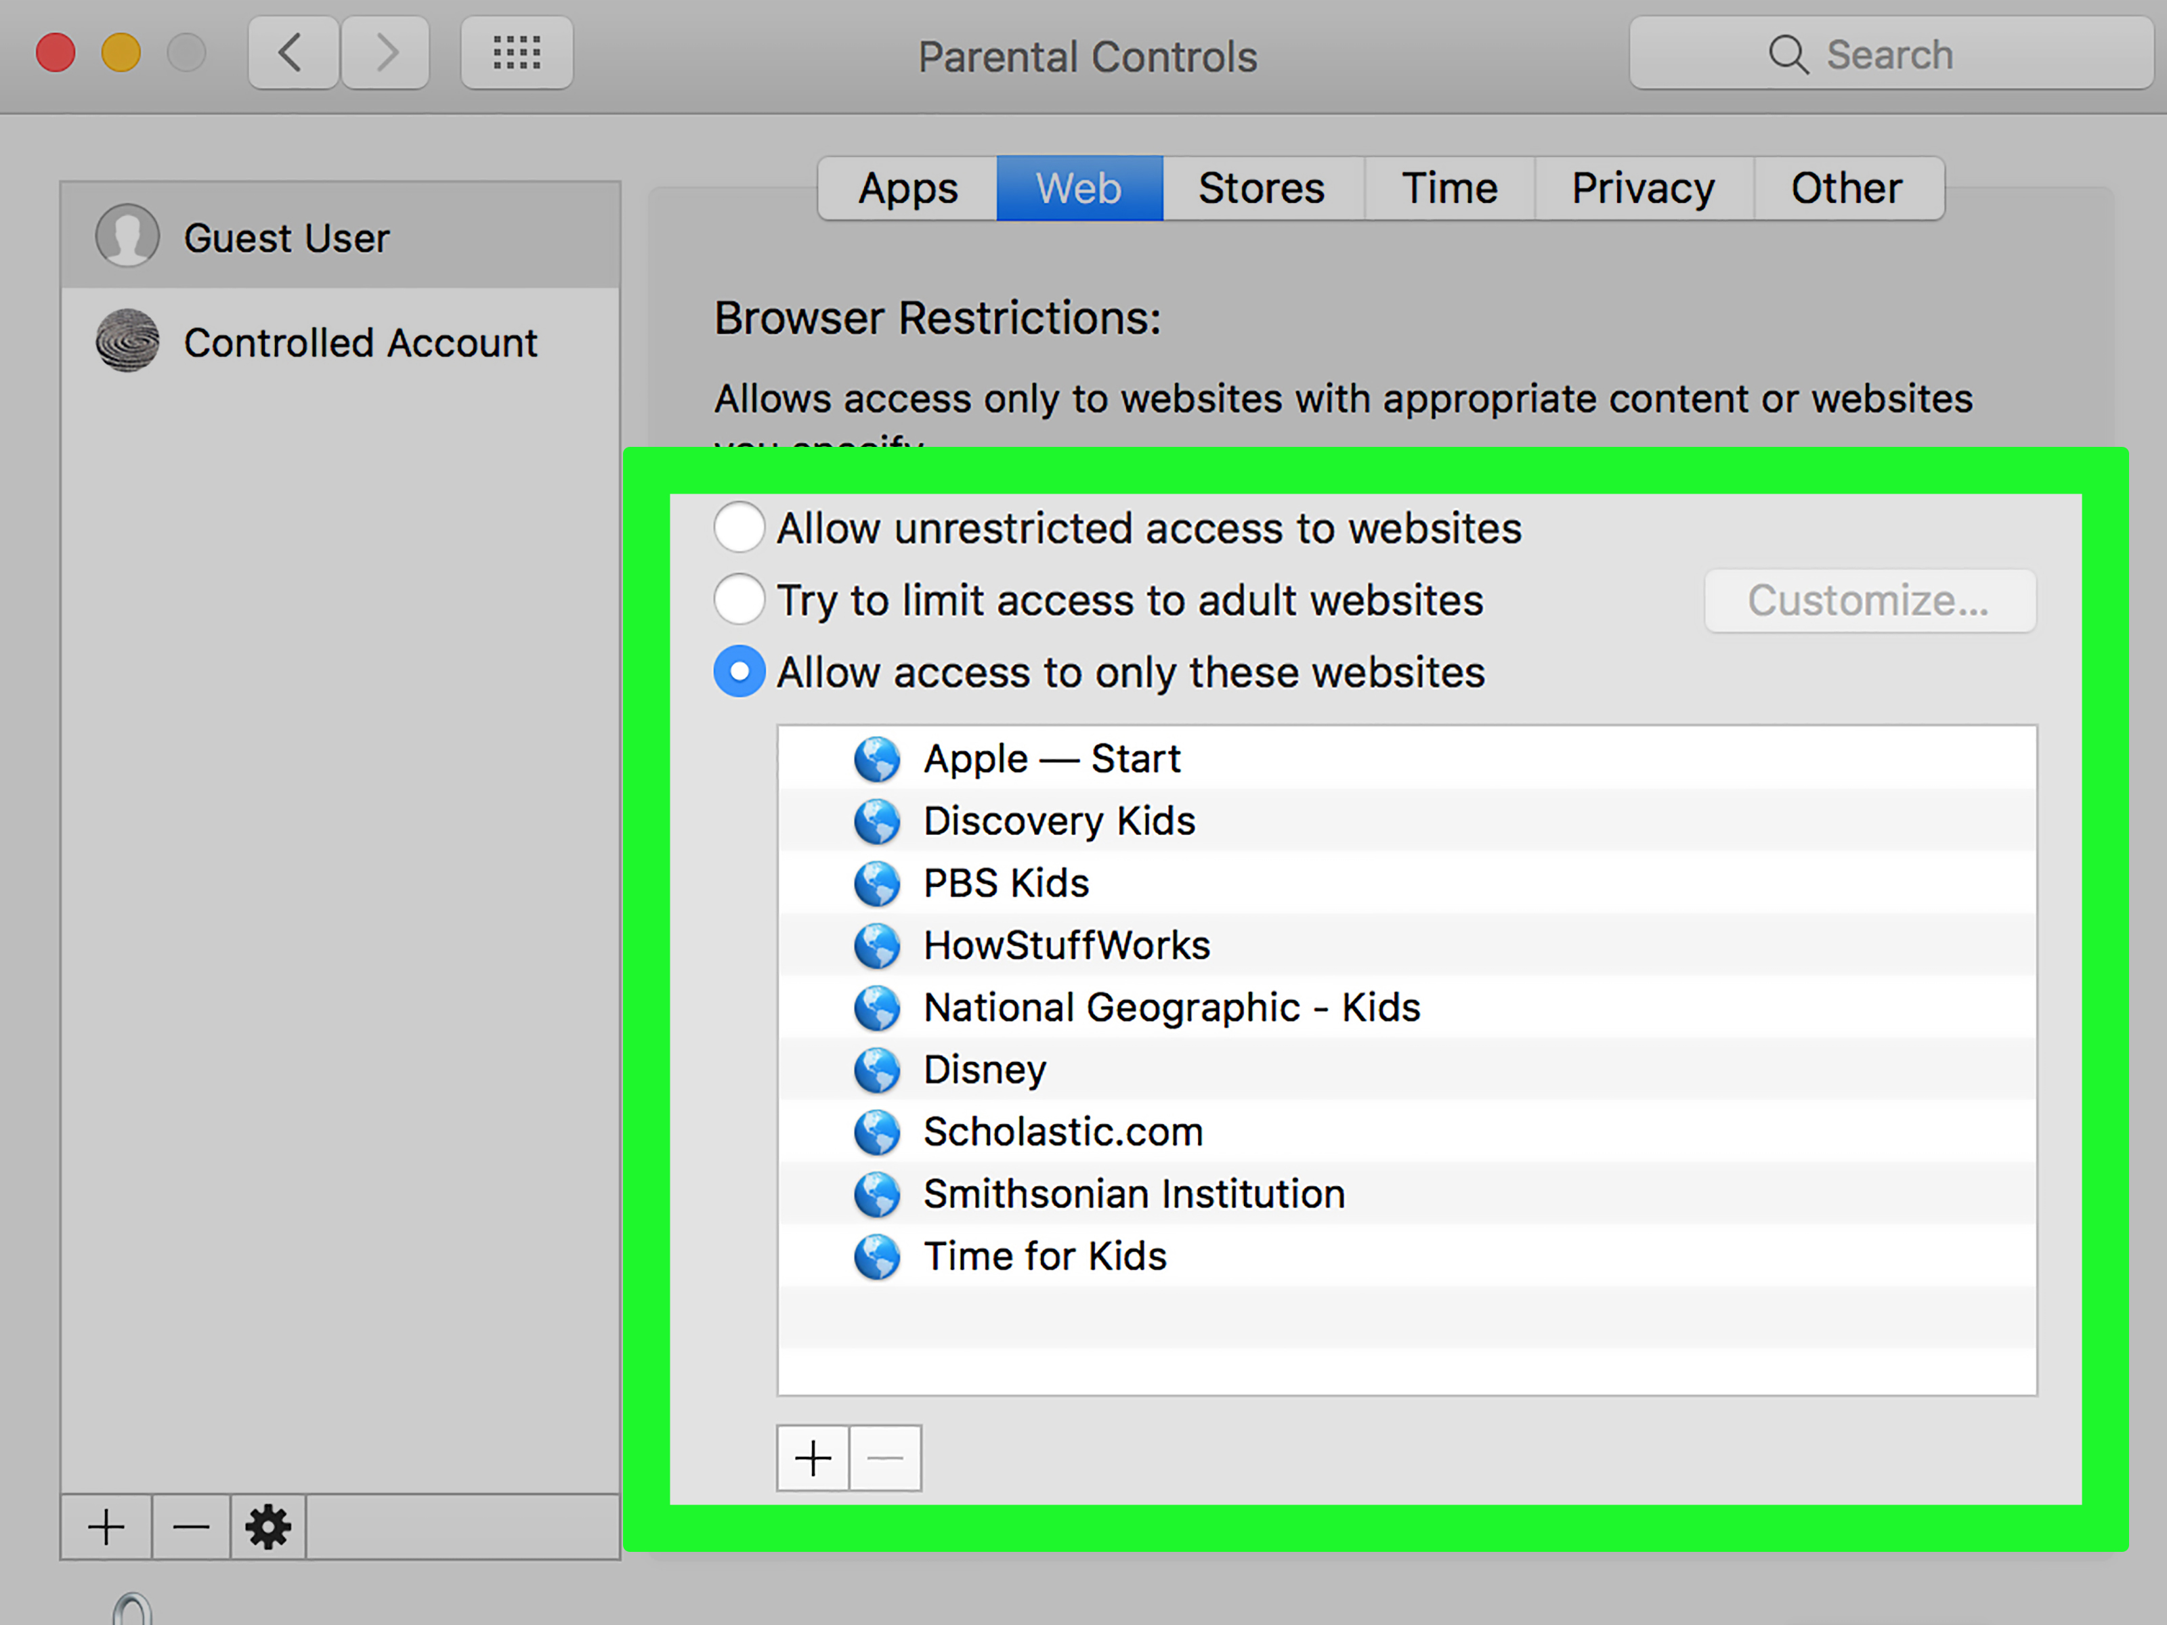Select National Geographic - Kids entry

(1407, 1008)
